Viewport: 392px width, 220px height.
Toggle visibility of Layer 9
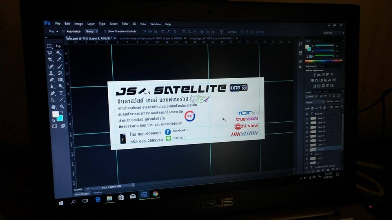click(307, 136)
